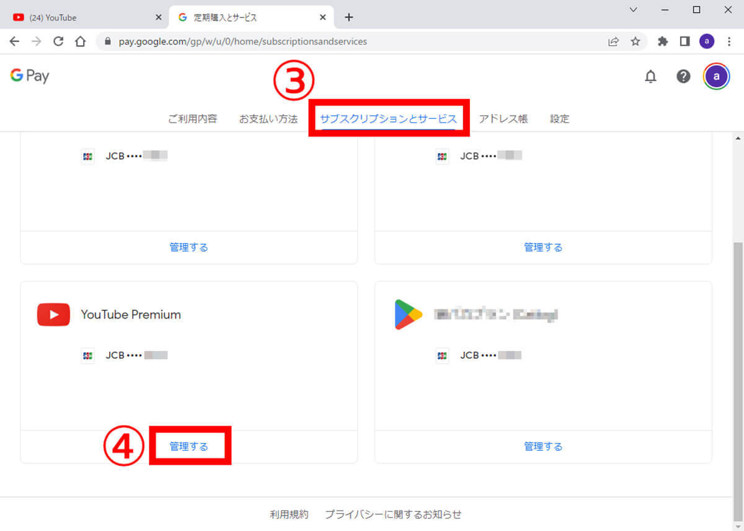
Task: Click JCB card icon in top-right card
Action: click(x=442, y=156)
